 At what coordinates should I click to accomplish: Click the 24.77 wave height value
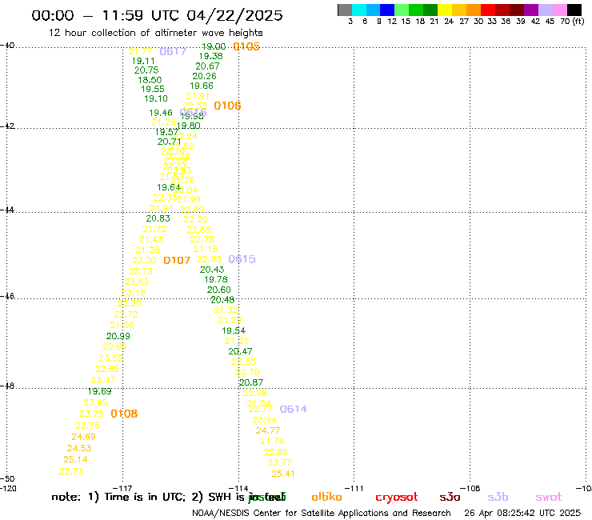(x=268, y=430)
